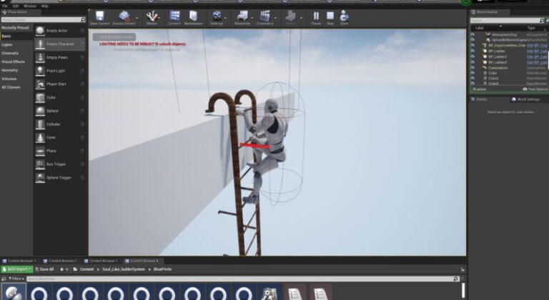Select Empty Actor in Place Actors

pyautogui.click(x=60, y=31)
